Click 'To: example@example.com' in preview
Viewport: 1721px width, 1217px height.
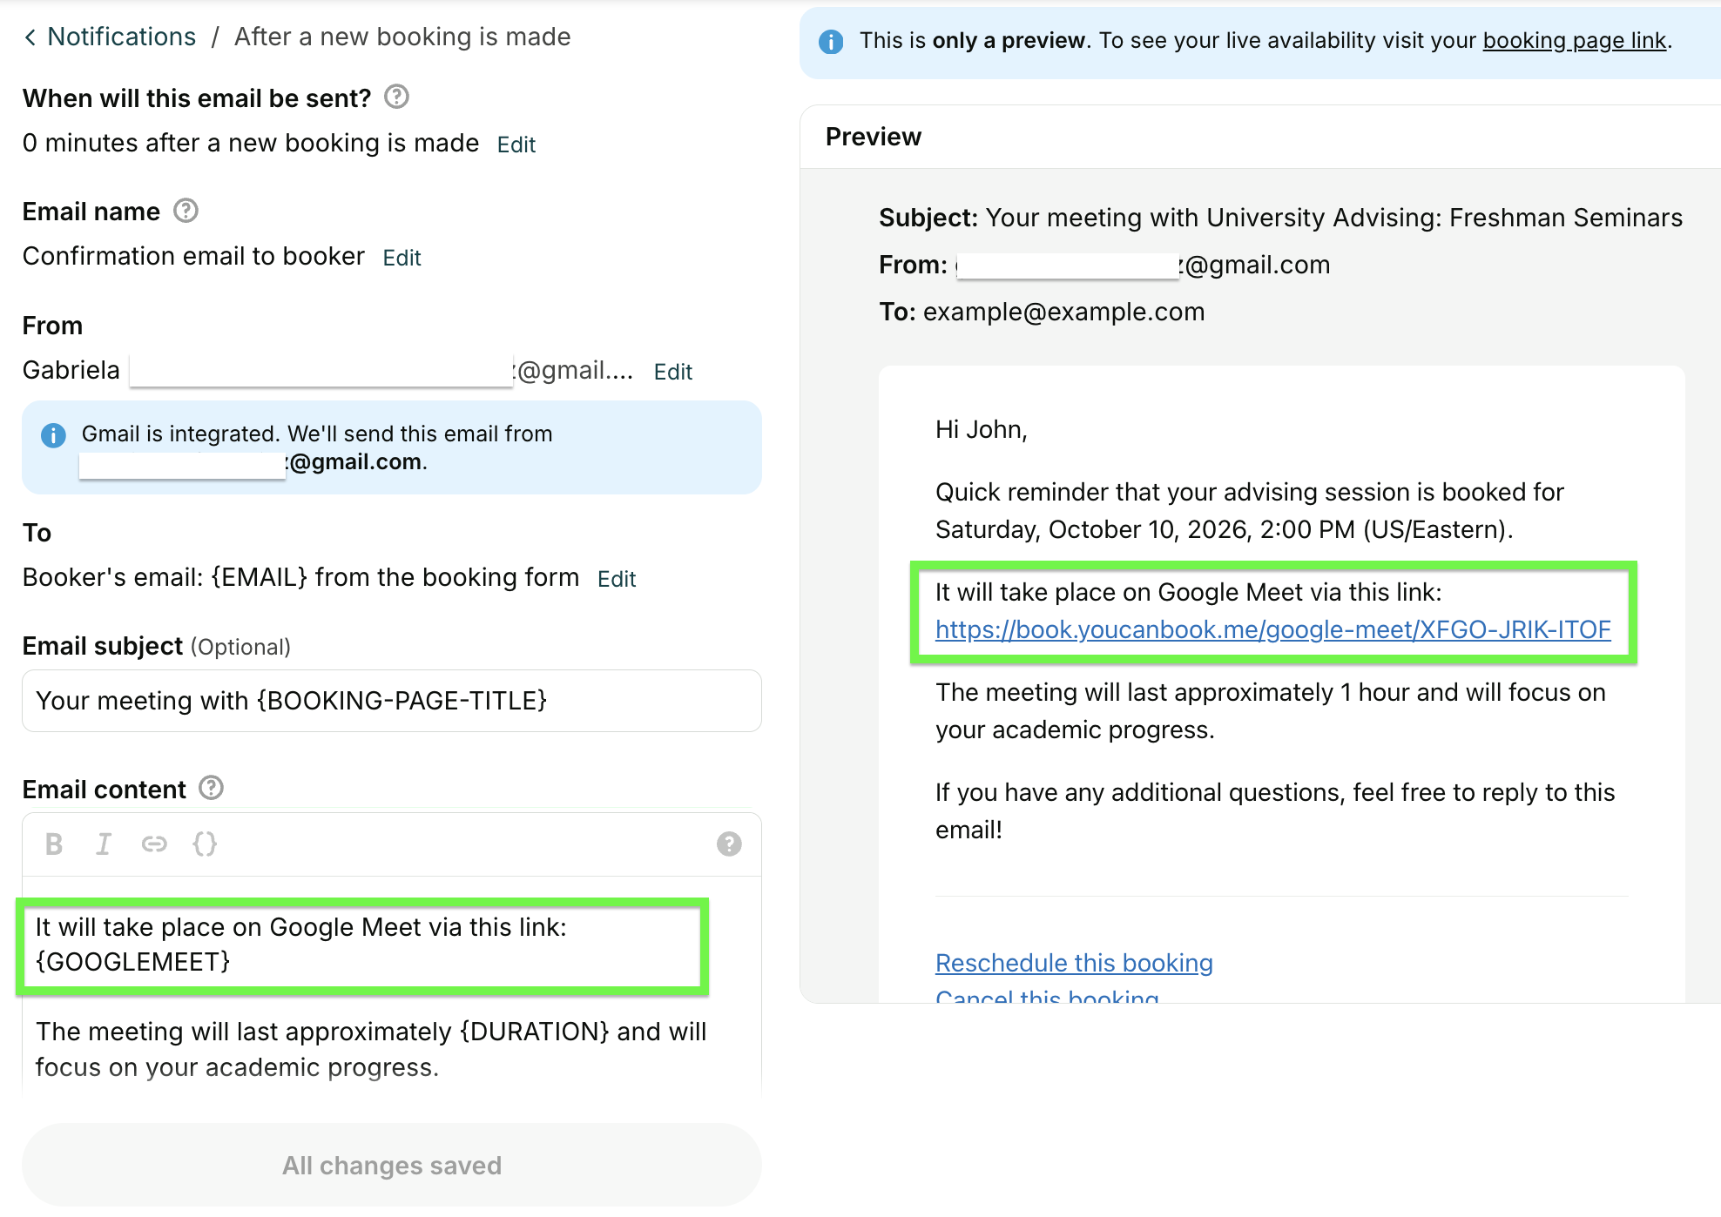[x=1042, y=312]
